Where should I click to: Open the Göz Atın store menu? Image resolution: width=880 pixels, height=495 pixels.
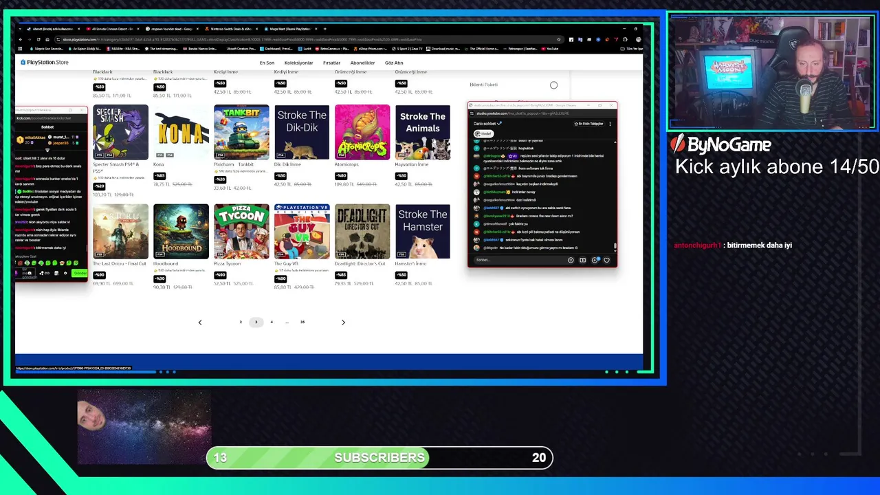coord(394,63)
